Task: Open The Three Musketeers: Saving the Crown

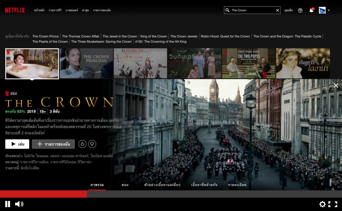Action: tap(101, 41)
